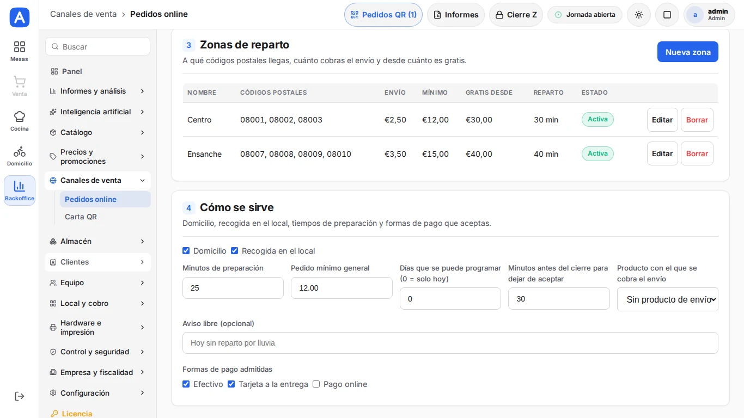744x418 pixels.
Task: Click the Informes header button
Action: coord(456,15)
